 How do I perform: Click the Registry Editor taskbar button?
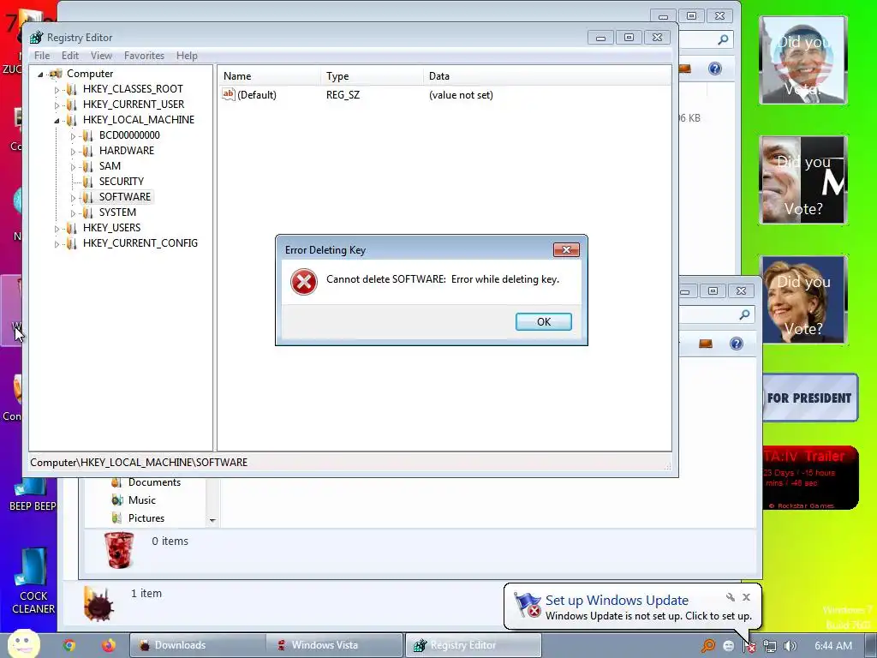pos(473,645)
